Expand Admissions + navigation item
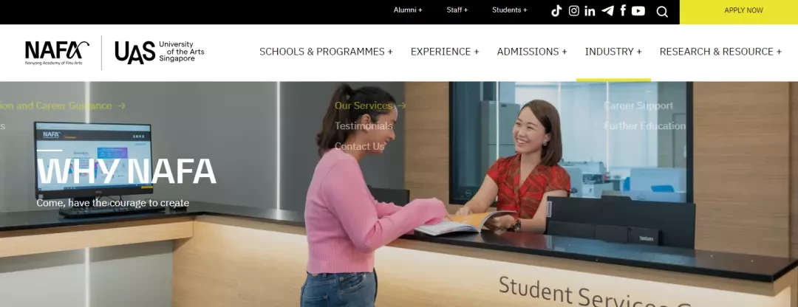798x307 pixels. (x=532, y=52)
